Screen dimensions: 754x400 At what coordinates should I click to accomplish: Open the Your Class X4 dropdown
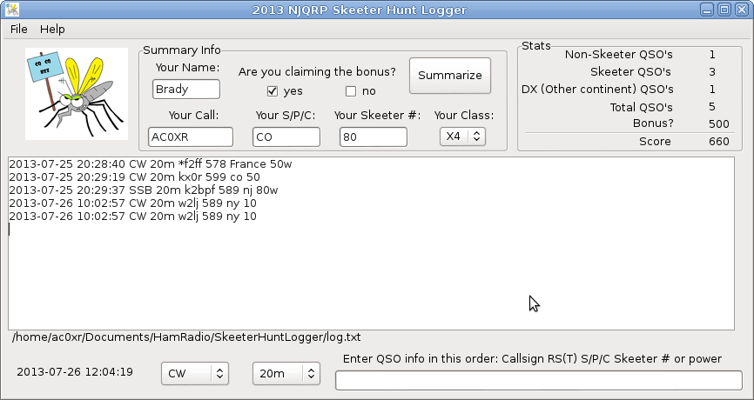(x=462, y=137)
